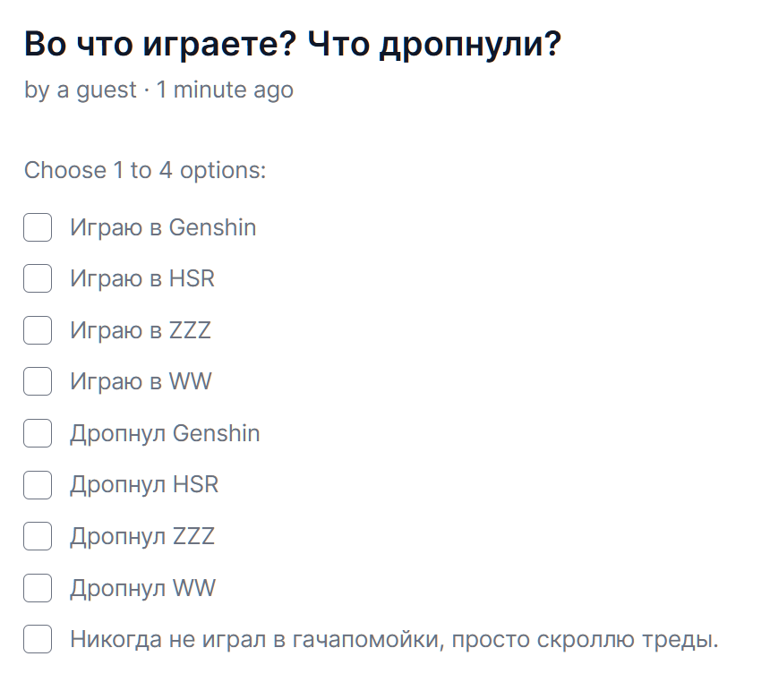Image resolution: width=770 pixels, height=682 pixels.
Task: Pick the Дропнул Genshin text label
Action: (165, 434)
